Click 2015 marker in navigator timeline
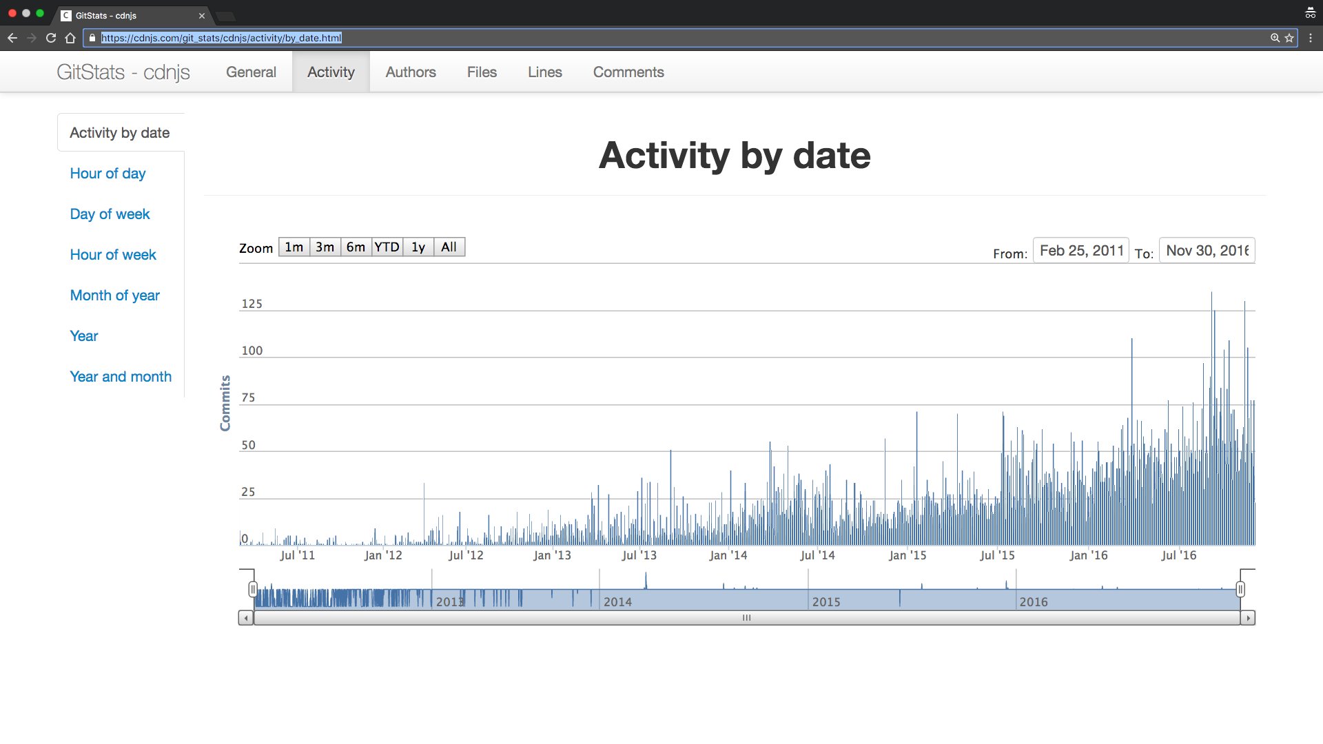 (x=826, y=601)
